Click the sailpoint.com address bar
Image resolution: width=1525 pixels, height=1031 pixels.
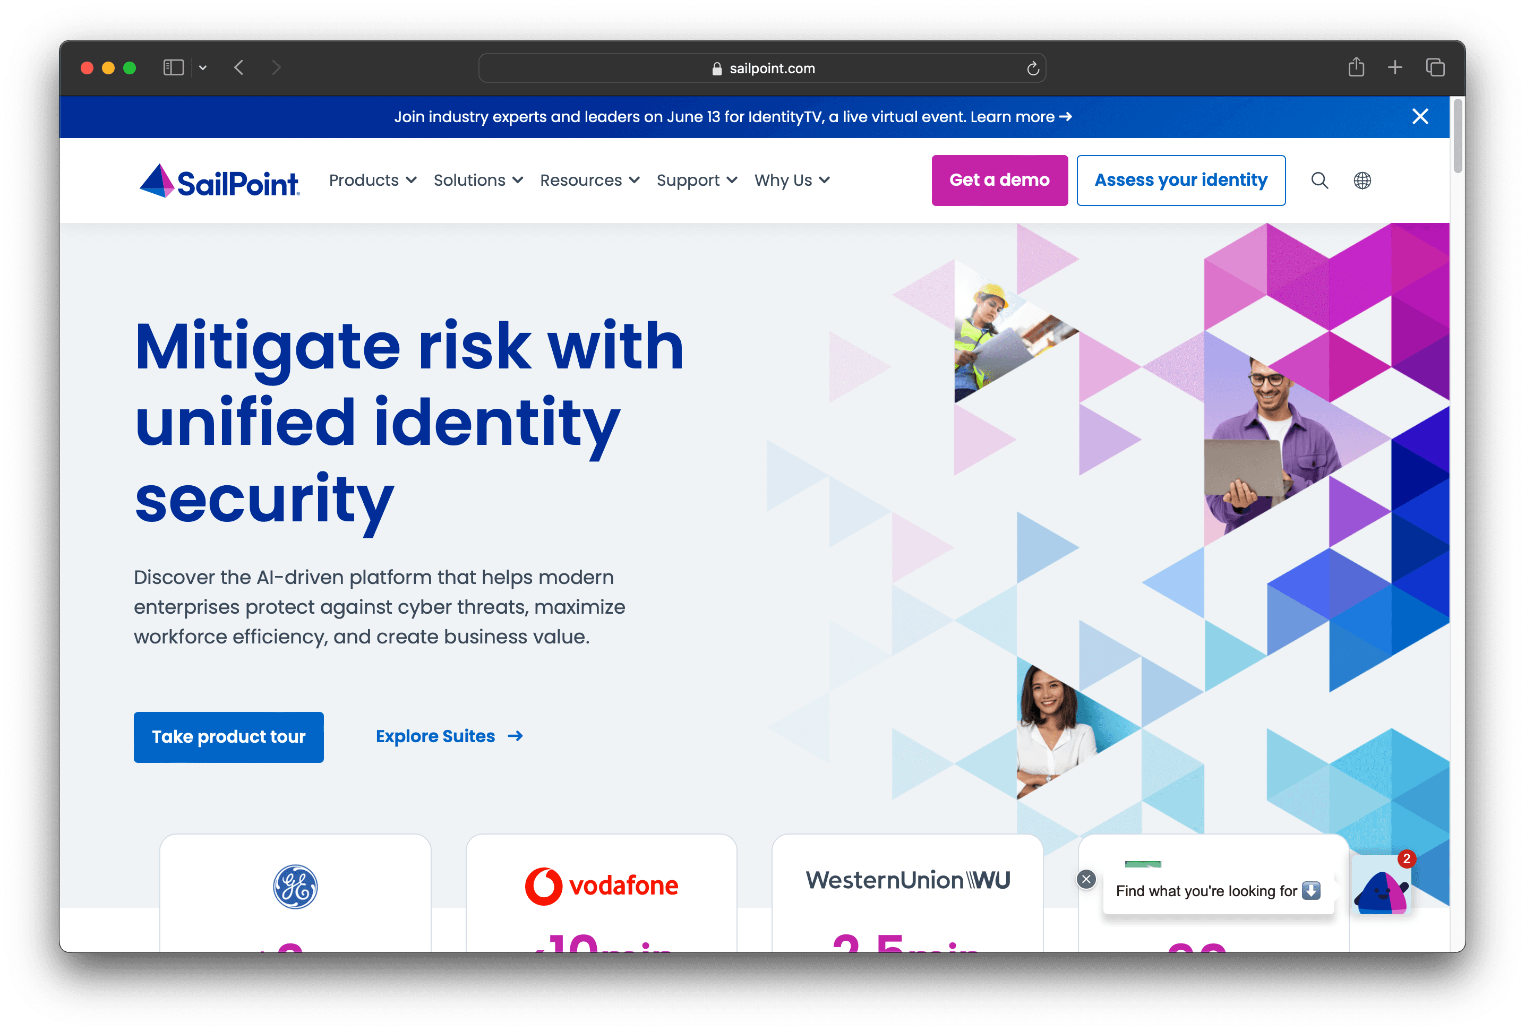[x=762, y=68]
